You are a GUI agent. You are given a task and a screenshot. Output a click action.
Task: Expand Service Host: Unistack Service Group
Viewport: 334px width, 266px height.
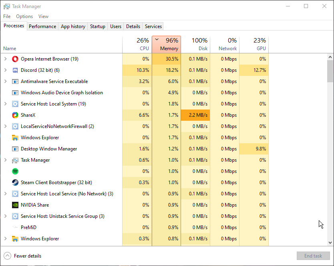pyautogui.click(x=6, y=216)
